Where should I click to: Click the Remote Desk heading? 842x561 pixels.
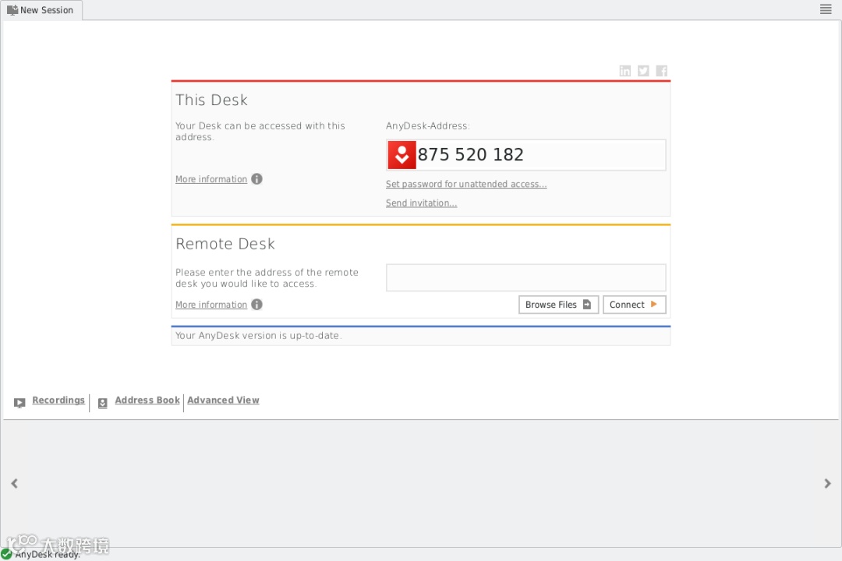(x=225, y=244)
